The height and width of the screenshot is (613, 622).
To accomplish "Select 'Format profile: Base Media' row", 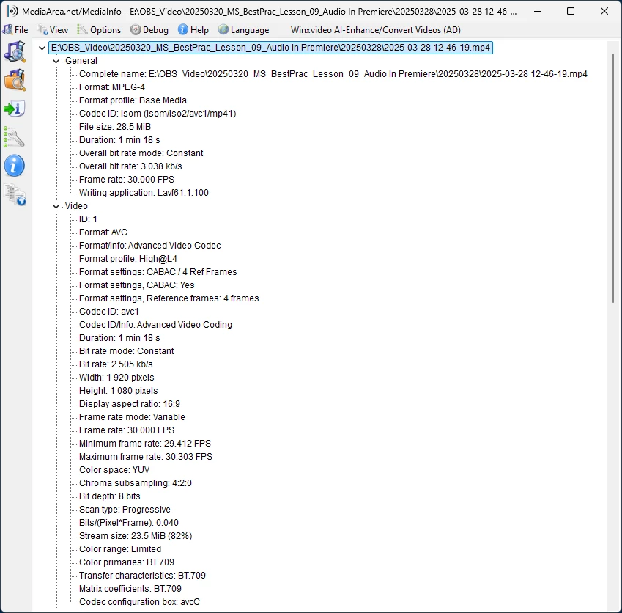I will point(133,100).
